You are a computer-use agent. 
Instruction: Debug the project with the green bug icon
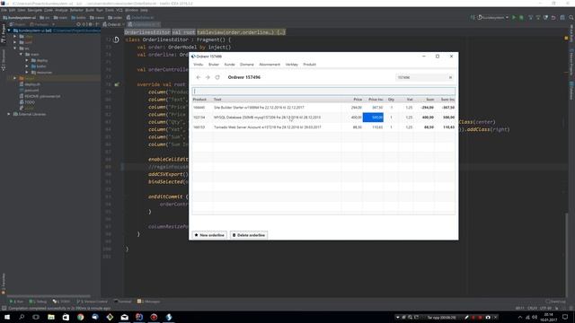(x=521, y=17)
